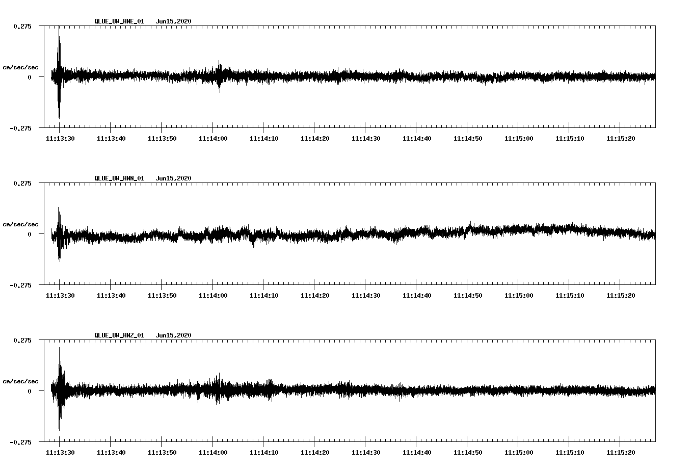The height and width of the screenshot is (471, 692).
Task: Click the 11:14:50 time label under HNZ plot
Action: (468, 453)
